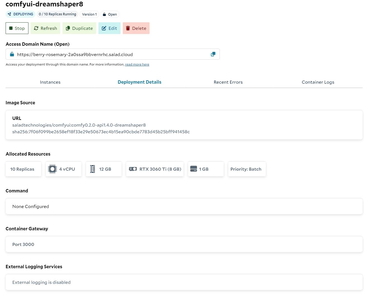
Task: Switch to the Instances tab
Action: pos(50,82)
